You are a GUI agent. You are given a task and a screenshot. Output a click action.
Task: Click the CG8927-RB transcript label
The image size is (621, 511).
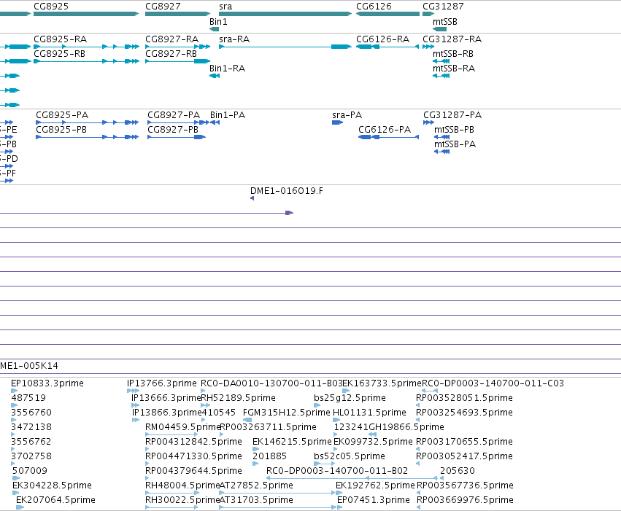(171, 54)
